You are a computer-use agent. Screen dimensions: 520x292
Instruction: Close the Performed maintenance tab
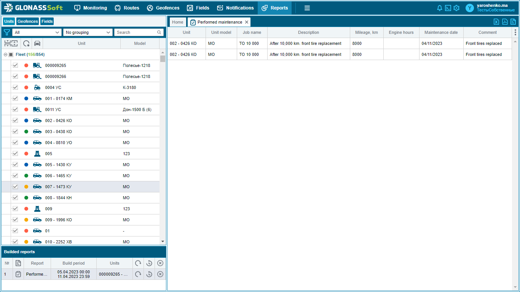pos(247,22)
